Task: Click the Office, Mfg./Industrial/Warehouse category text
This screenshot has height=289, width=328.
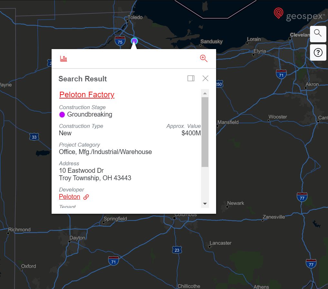Action: (x=105, y=152)
